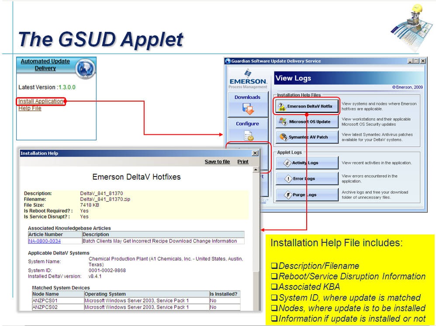Click the Automated Update Delivery heading link
Image resolution: width=436 pixels, height=326 pixels.
point(45,65)
